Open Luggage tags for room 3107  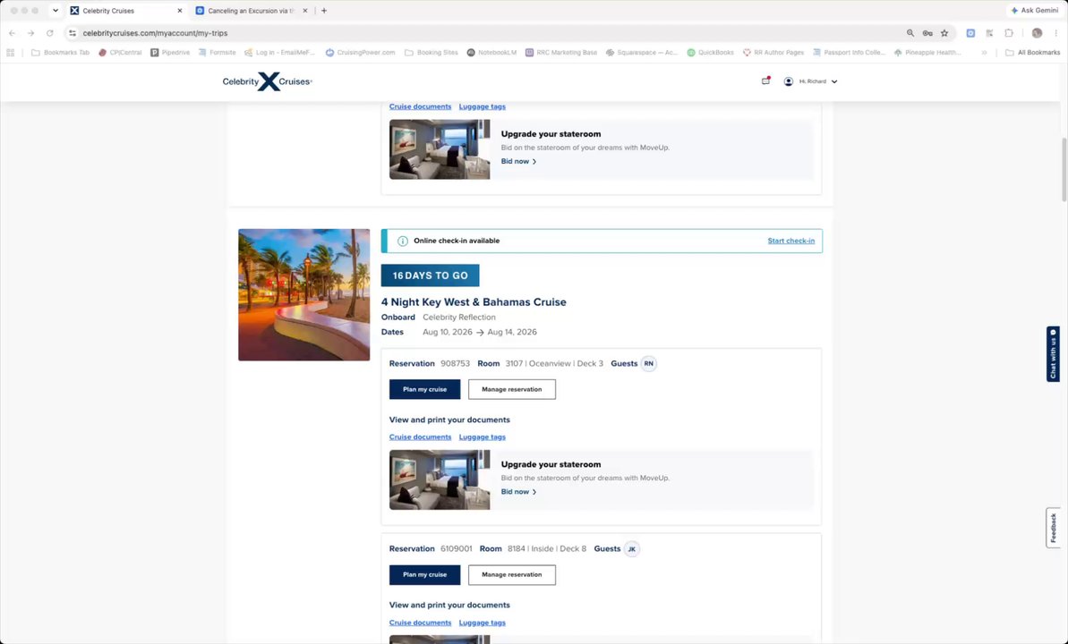[483, 437]
